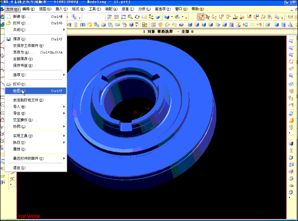This screenshot has height=221, width=298.
Task: Open the toolbar overflow chevron dropdown
Action: (x=136, y=24)
